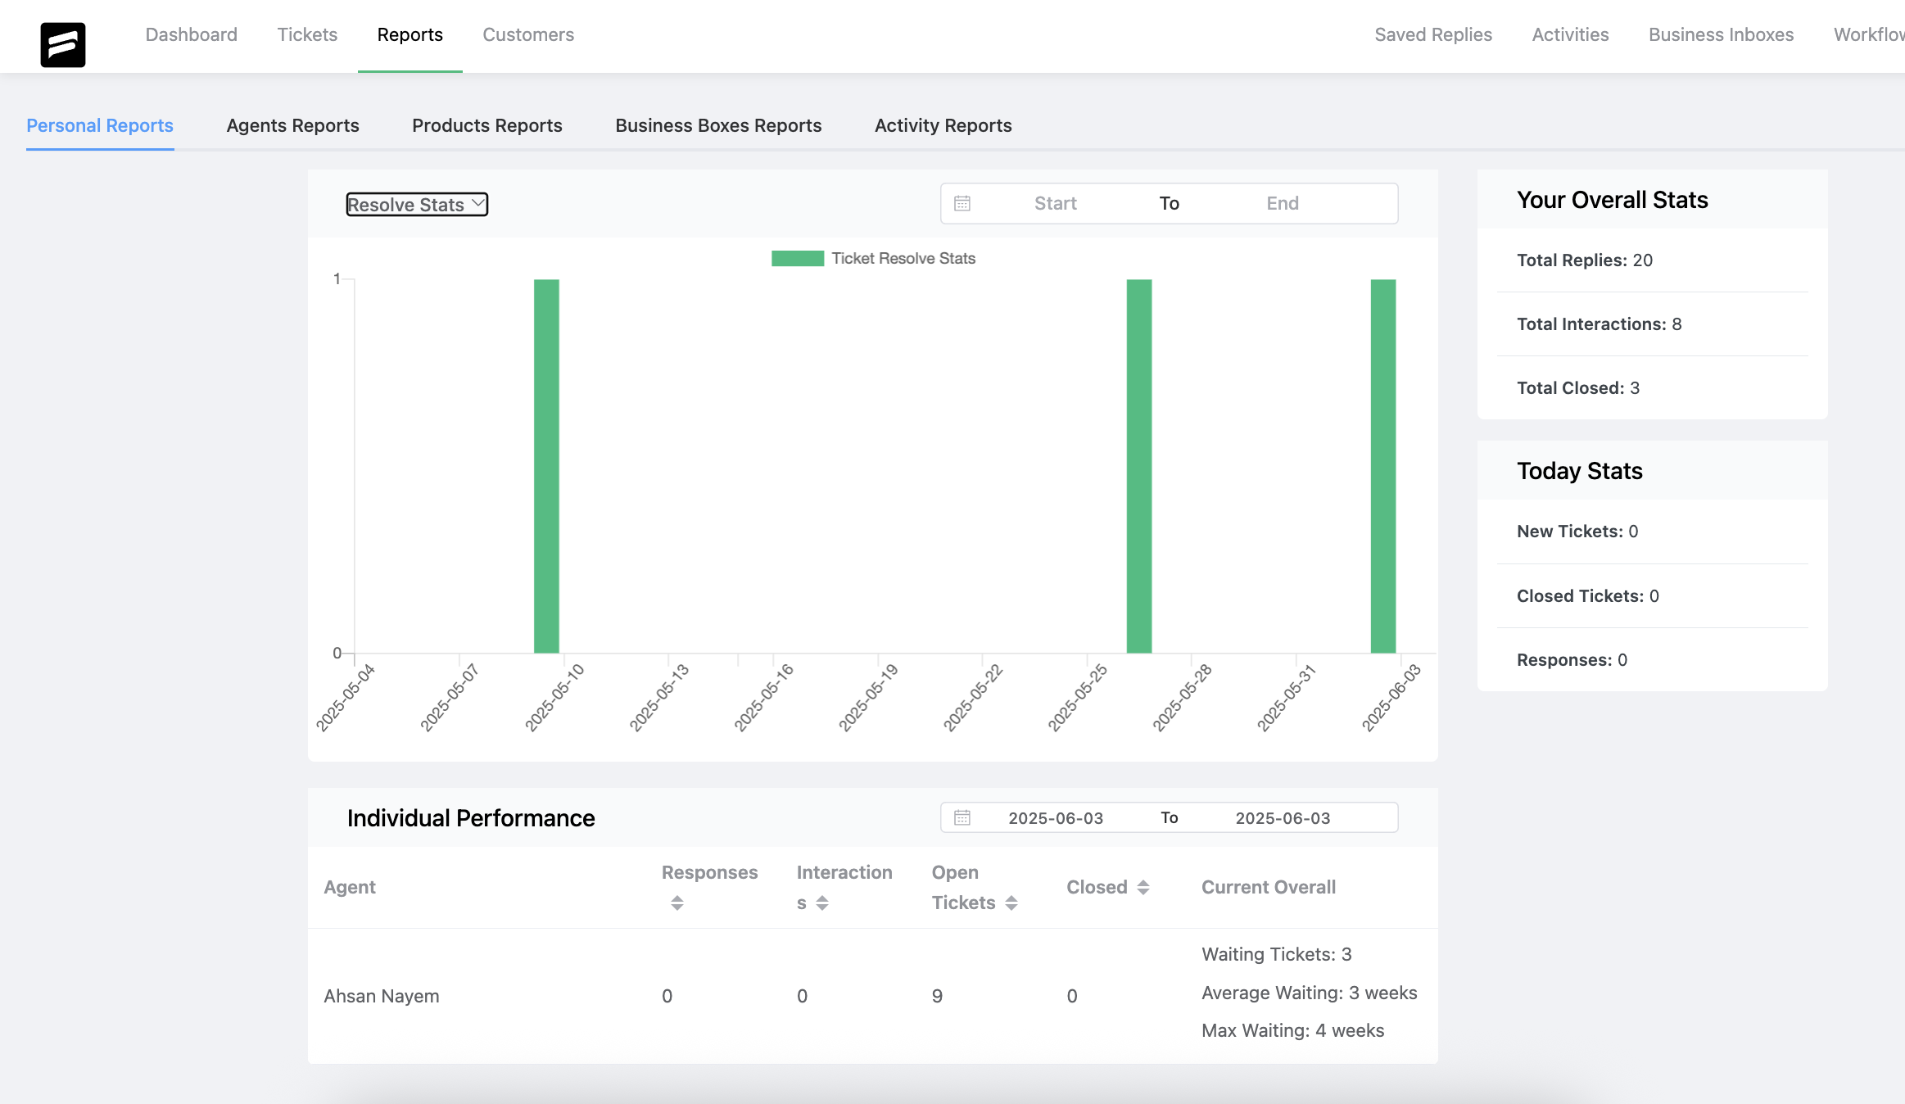Open the Activity Reports tab
Screen dimensions: 1905x1104
click(942, 125)
